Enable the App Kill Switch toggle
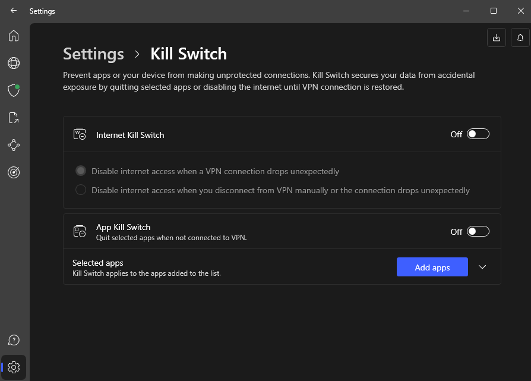Screen dimensions: 531x381 click(478, 232)
